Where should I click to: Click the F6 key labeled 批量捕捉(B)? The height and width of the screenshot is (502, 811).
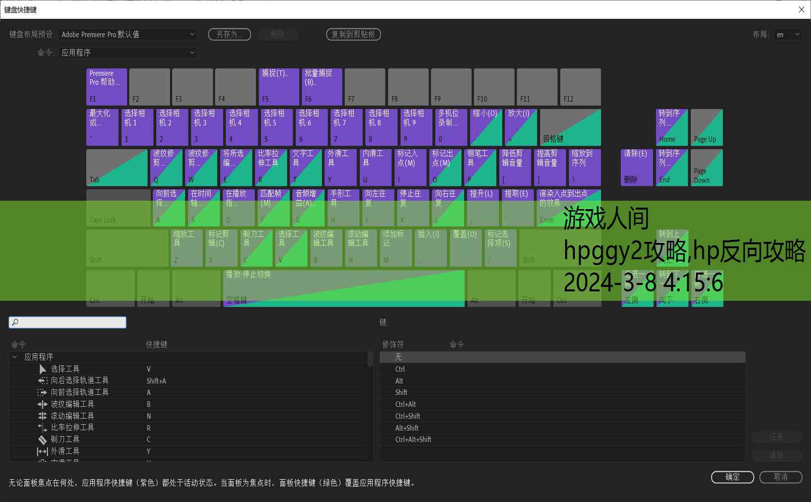(322, 87)
